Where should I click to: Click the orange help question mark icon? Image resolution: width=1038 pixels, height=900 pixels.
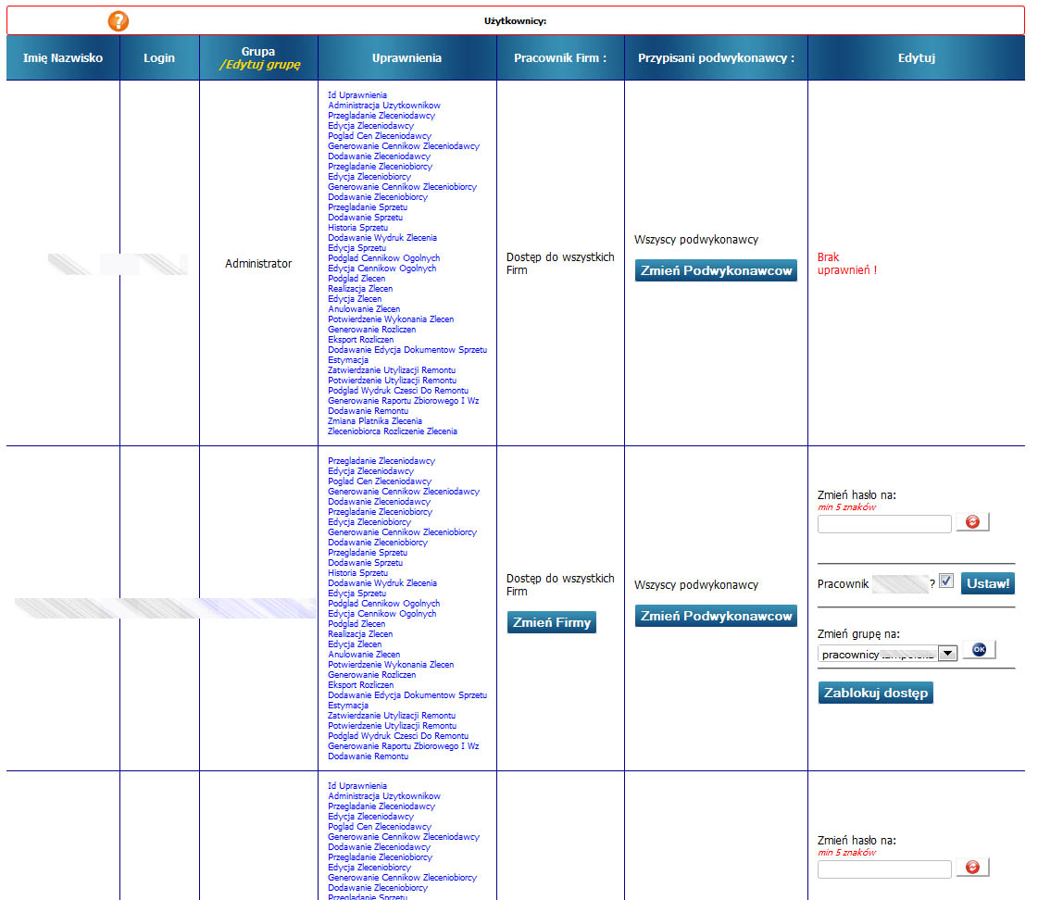(x=119, y=20)
